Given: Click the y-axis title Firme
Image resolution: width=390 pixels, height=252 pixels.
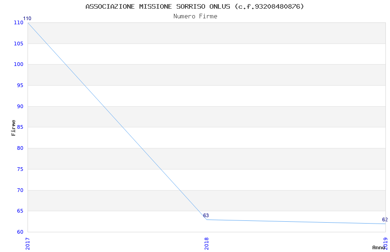Looking at the screenshot, I should pos(13,128).
